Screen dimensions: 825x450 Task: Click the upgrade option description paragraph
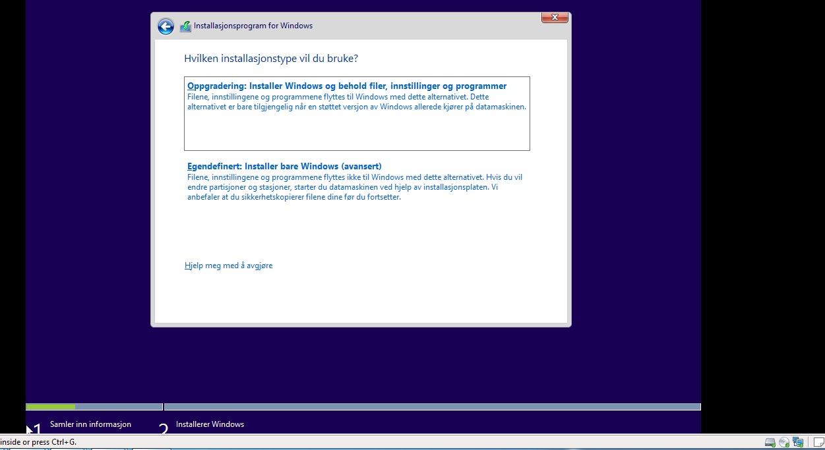coord(357,102)
